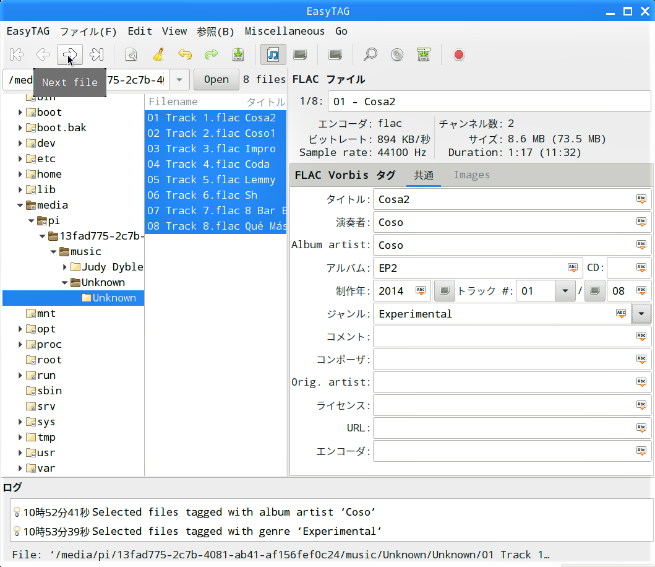Click the filename entry 01 - Cosa2

coord(489,102)
